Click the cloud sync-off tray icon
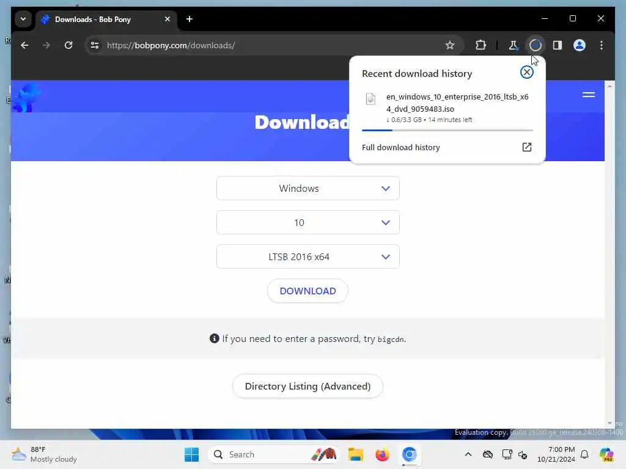The image size is (626, 469). (488, 454)
